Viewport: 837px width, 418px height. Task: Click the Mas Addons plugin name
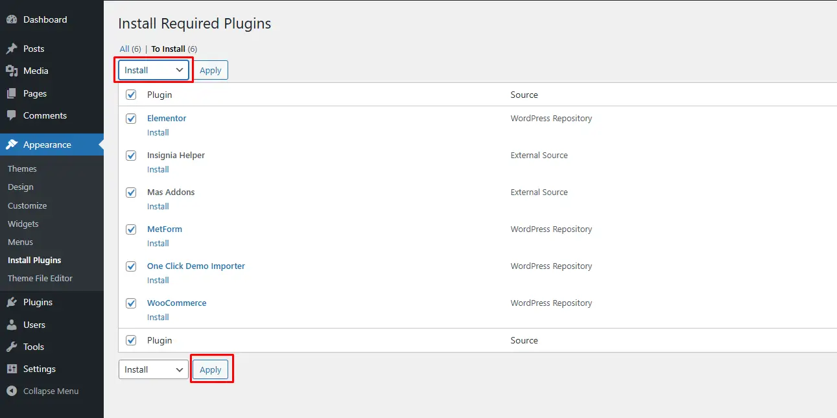point(171,192)
